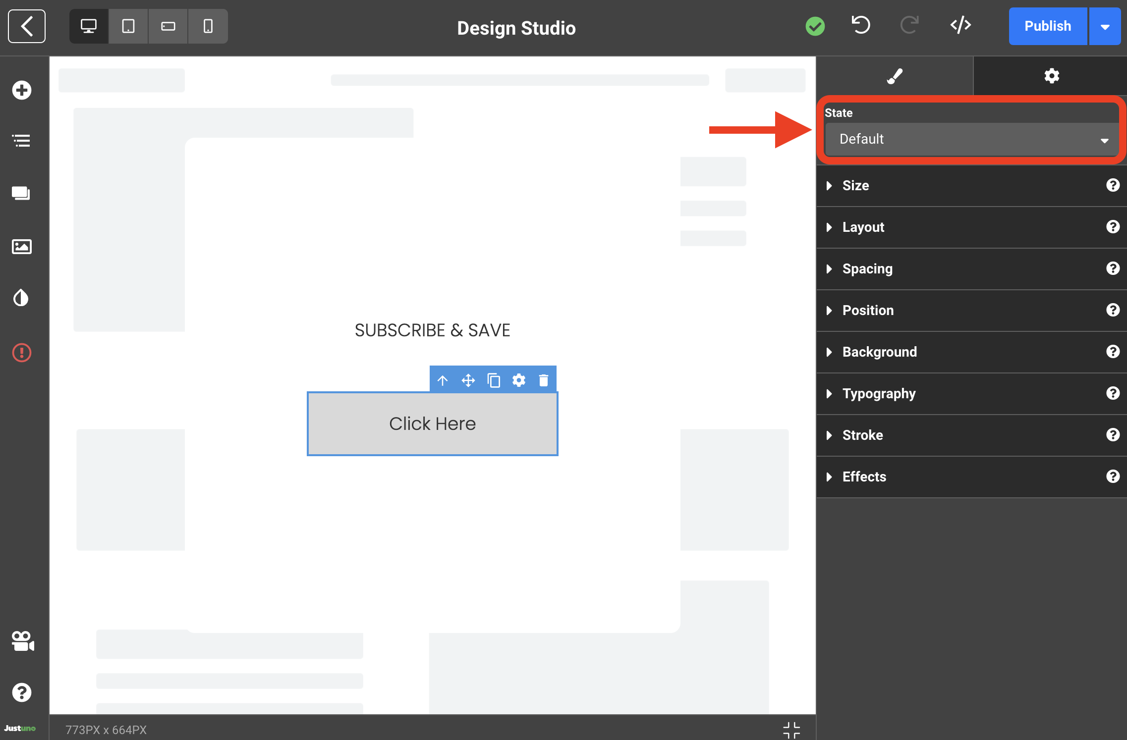Image resolution: width=1127 pixels, height=740 pixels.
Task: Click the undo arrow icon
Action: pos(861,26)
